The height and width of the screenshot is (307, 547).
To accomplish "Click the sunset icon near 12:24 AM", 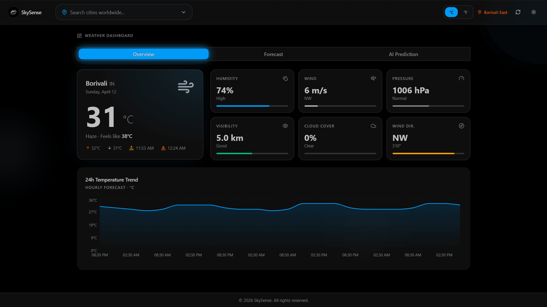I will pos(163,148).
